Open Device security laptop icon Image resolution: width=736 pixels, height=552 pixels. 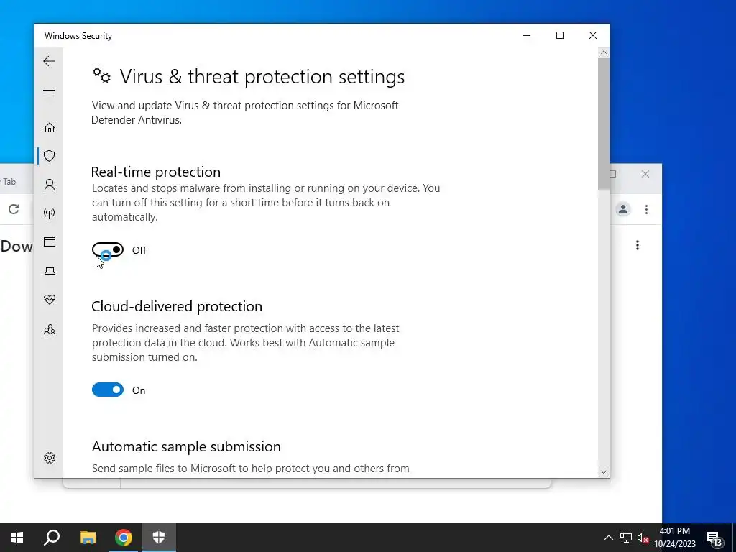coord(50,271)
